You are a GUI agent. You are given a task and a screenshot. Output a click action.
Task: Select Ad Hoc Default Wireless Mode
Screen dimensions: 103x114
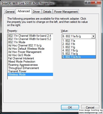point(30,49)
